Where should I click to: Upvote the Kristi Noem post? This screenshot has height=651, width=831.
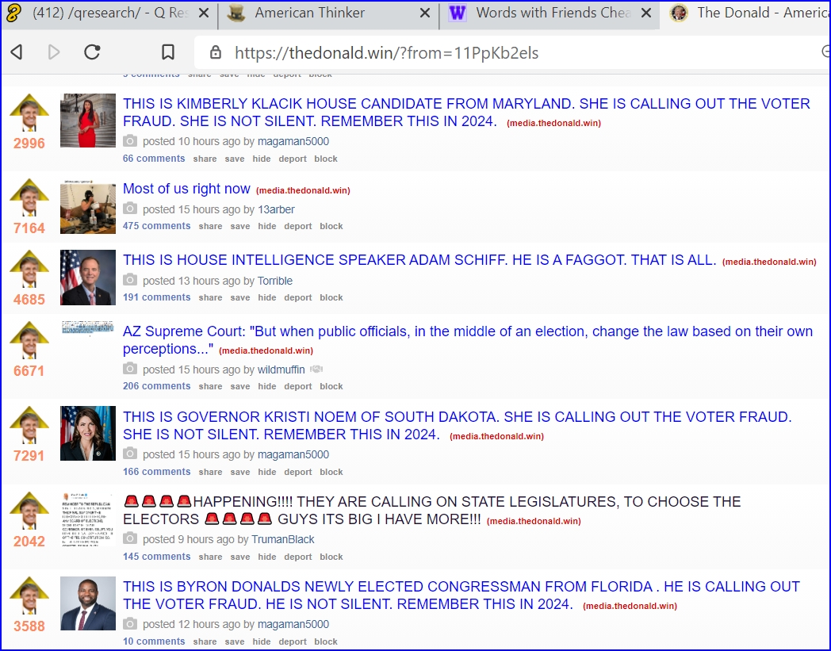tap(29, 425)
